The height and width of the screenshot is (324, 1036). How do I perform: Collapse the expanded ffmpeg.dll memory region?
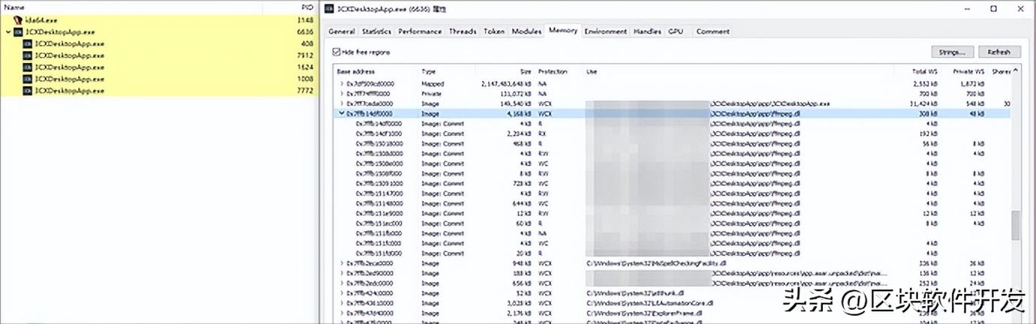342,113
